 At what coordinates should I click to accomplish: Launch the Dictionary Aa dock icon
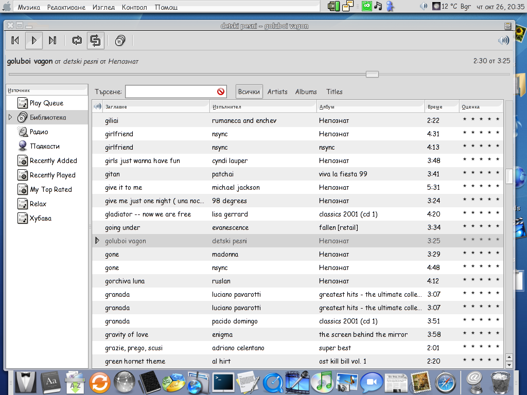[x=51, y=382]
